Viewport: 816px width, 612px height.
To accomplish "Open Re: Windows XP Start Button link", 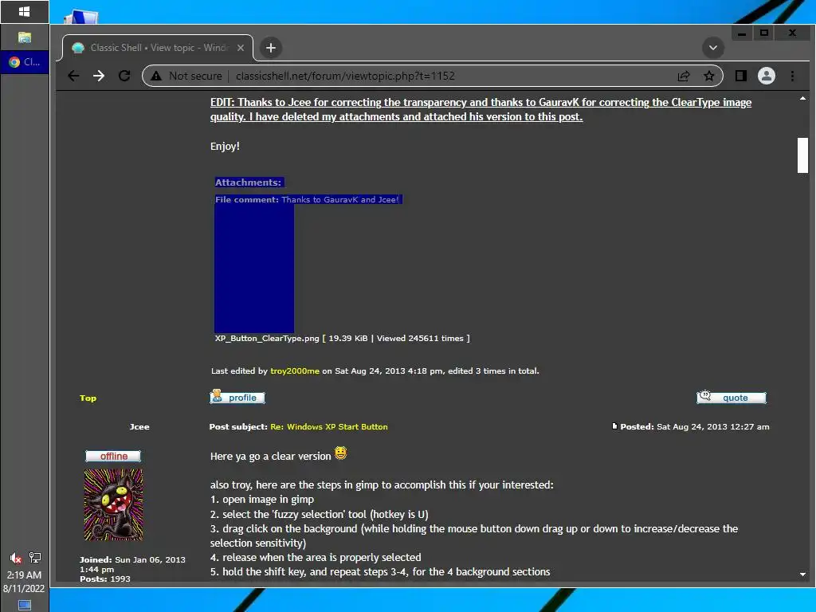I will 329,427.
